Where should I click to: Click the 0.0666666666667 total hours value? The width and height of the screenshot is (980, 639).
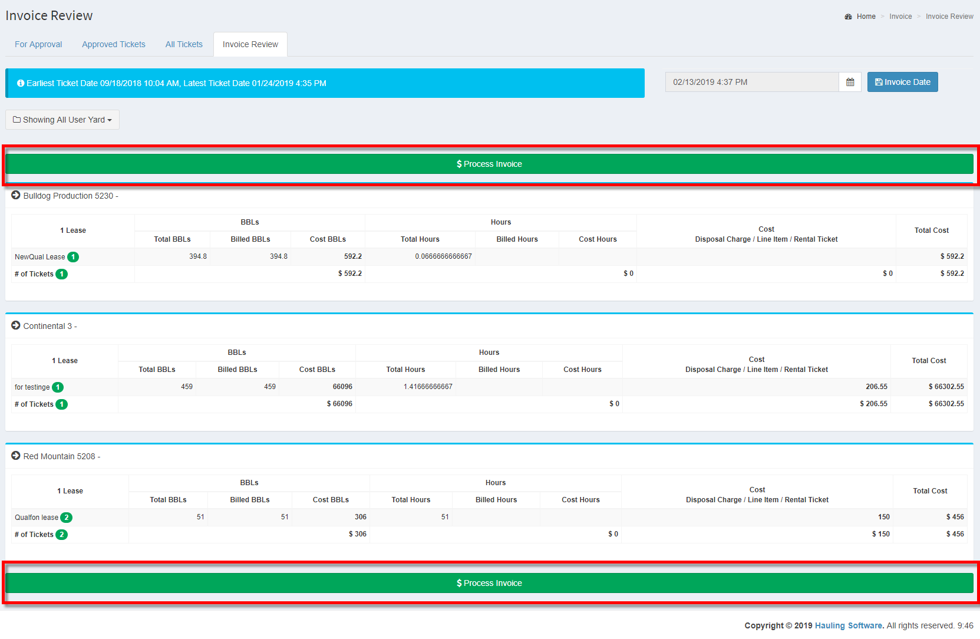443,256
